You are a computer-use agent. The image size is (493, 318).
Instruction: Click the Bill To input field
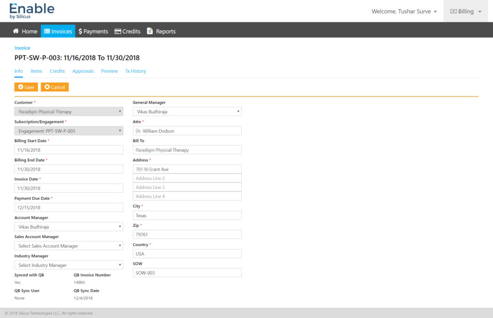click(x=187, y=150)
